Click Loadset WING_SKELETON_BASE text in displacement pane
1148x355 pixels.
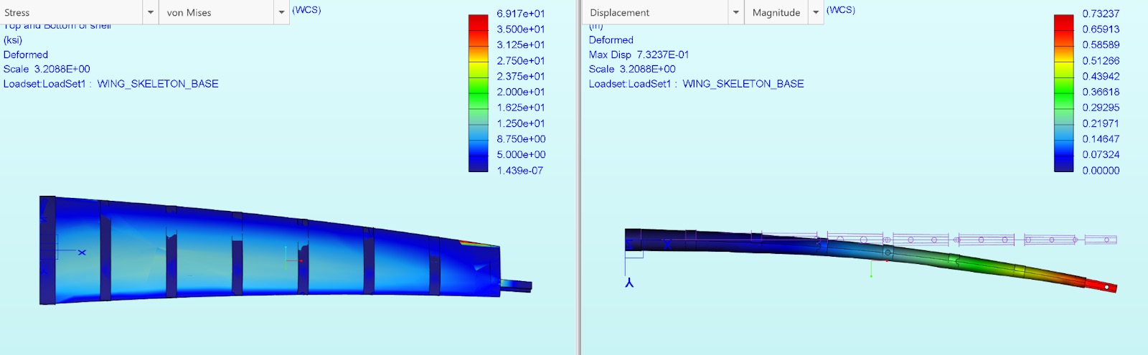point(696,84)
